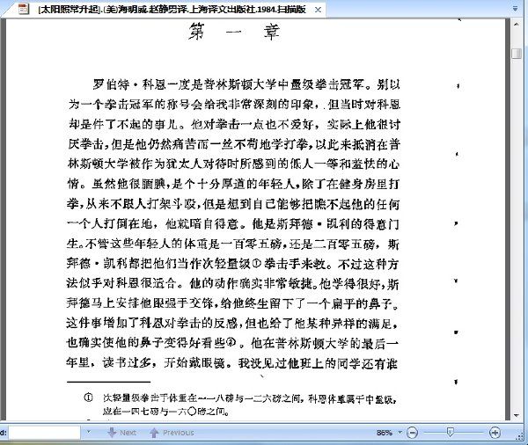Click the vertical scrollbar thumb
Image resolution: width=528 pixels, height=445 pixels.
click(x=517, y=54)
